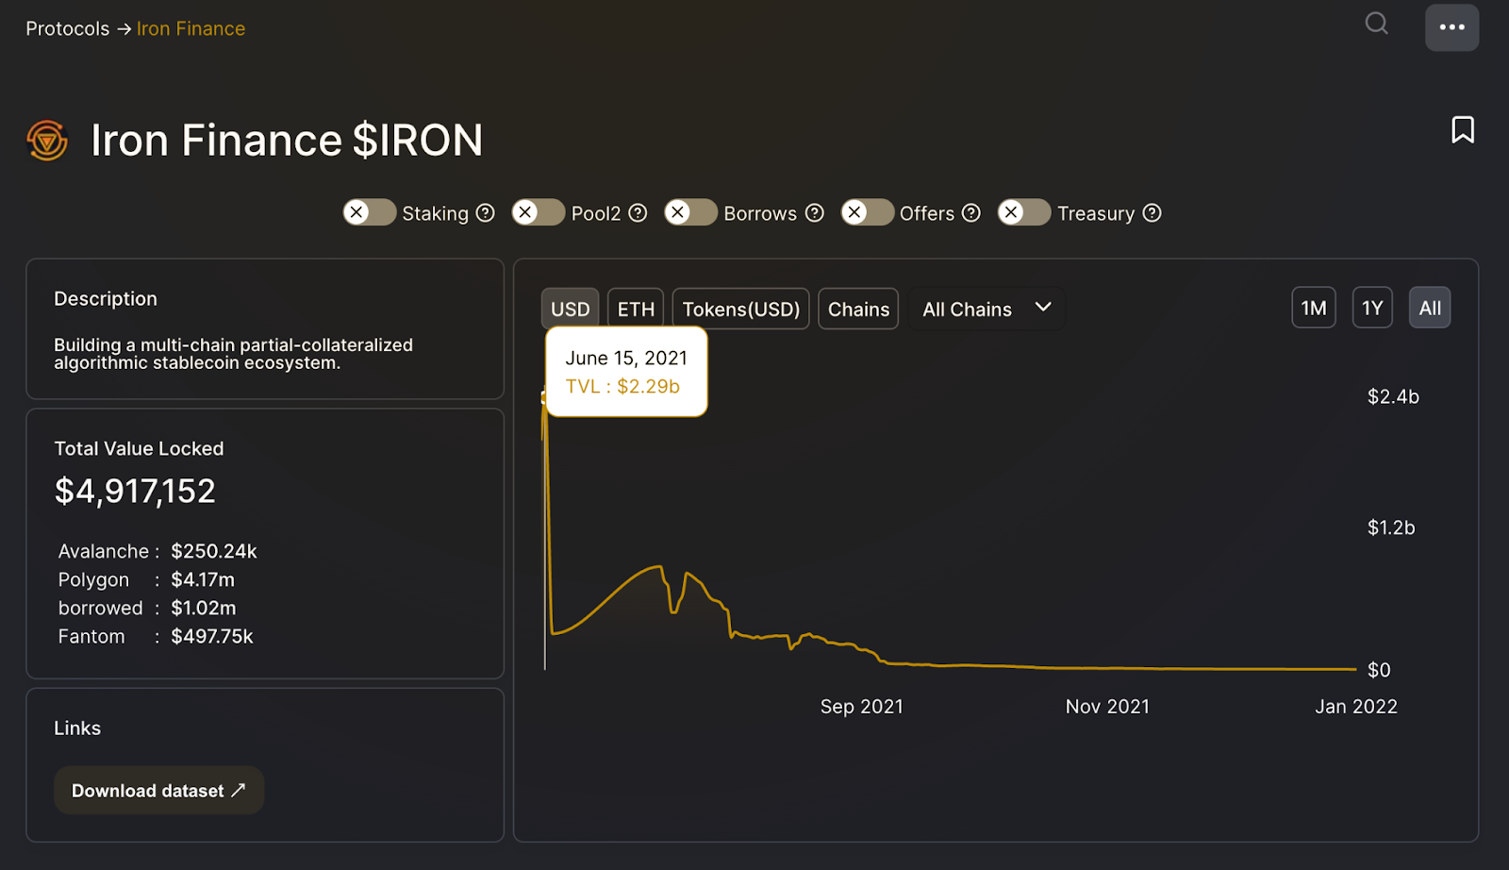Screen dimensions: 1509x870
Task: Go to Protocols breadcrumb link
Action: 67,28
